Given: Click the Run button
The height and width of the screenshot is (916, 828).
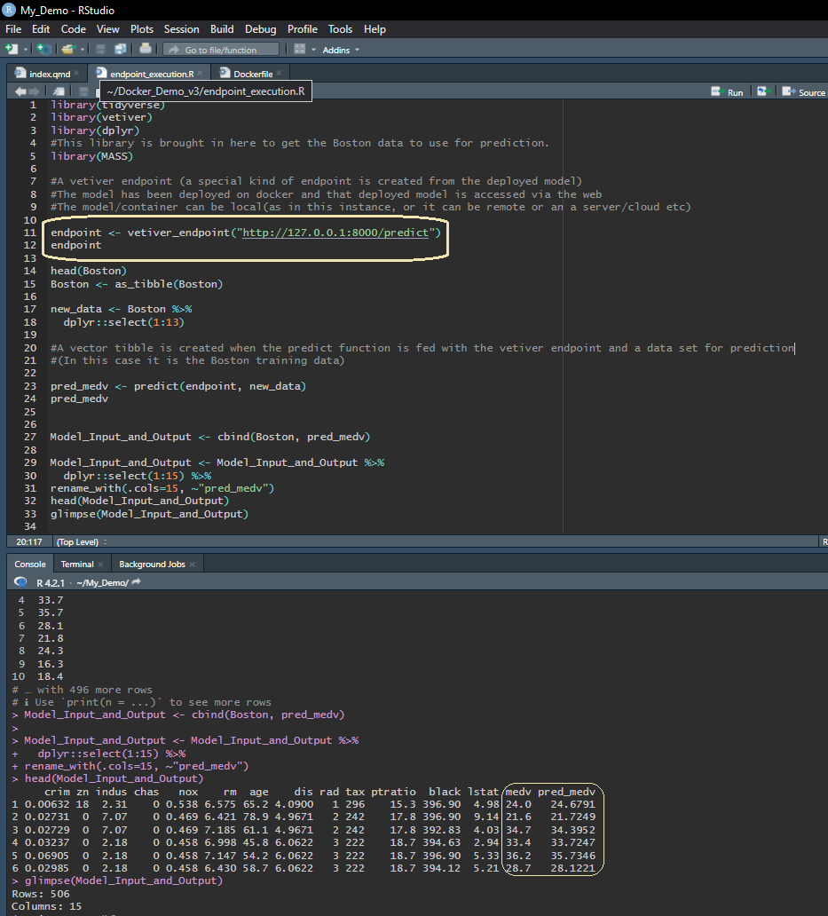Looking at the screenshot, I should (729, 92).
